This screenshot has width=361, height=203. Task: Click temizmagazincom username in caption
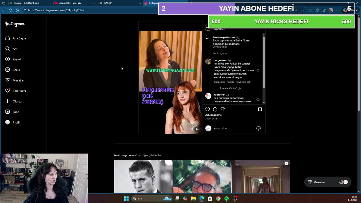coord(224,37)
